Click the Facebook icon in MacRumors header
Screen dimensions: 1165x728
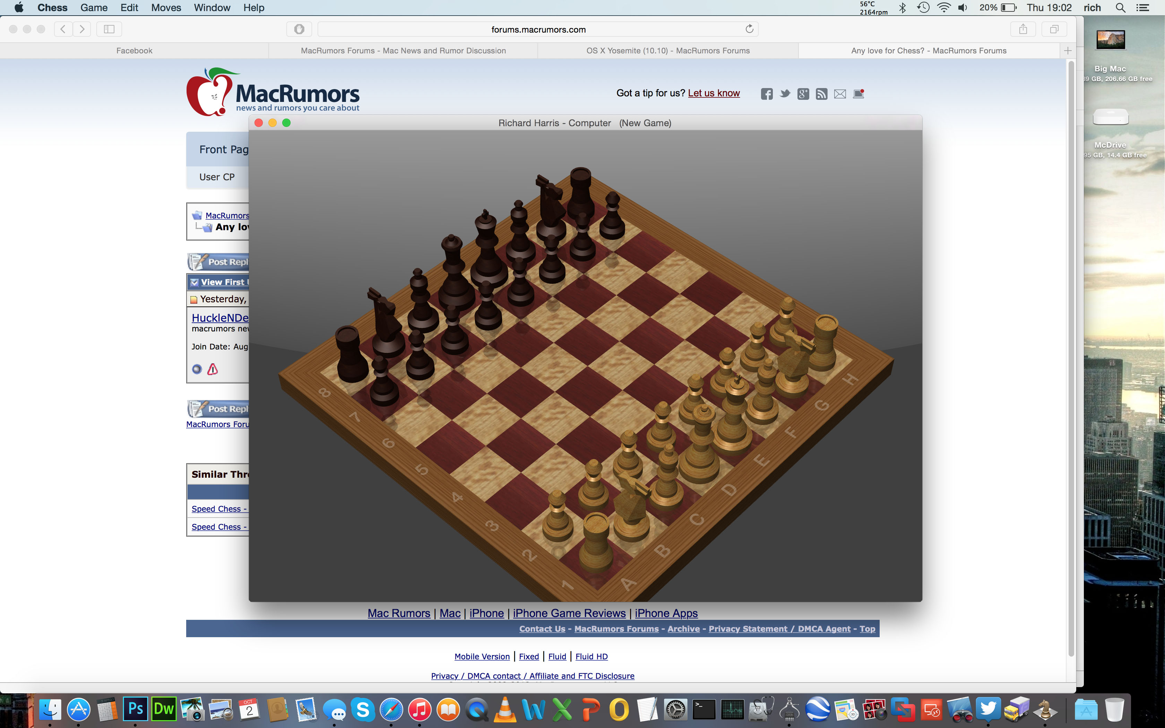767,94
